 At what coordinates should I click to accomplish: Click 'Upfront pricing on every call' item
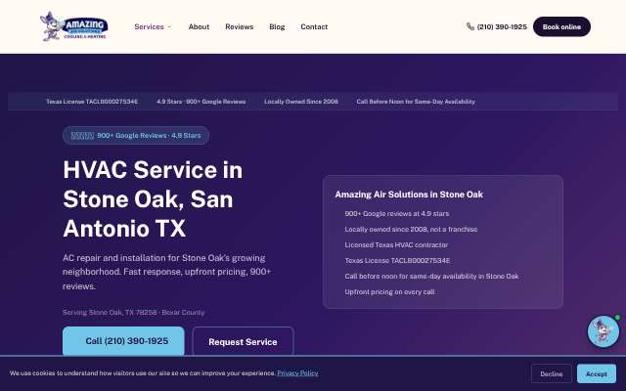click(x=389, y=291)
